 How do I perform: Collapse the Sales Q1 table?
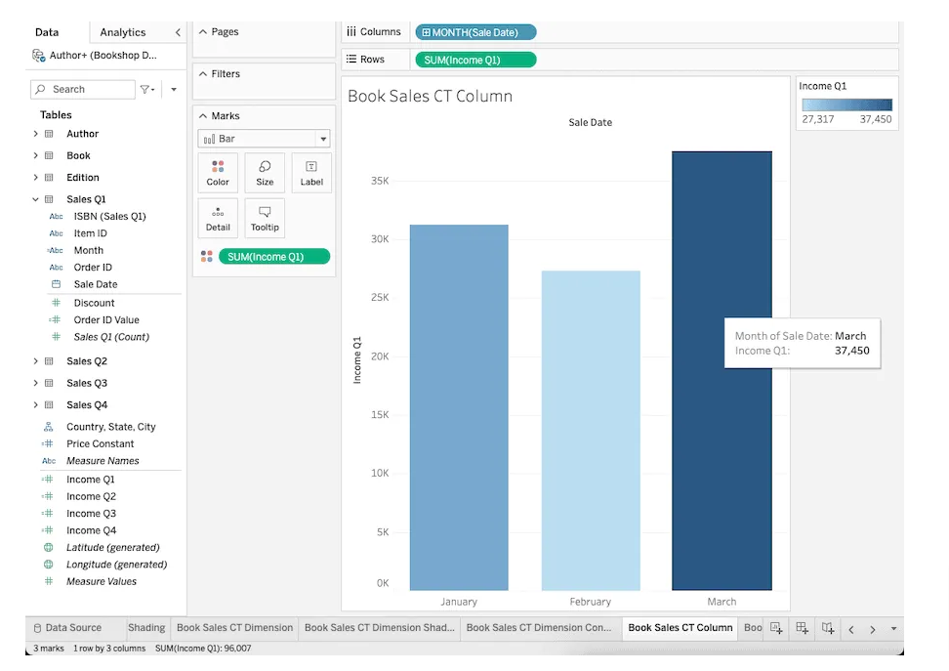pyautogui.click(x=35, y=199)
